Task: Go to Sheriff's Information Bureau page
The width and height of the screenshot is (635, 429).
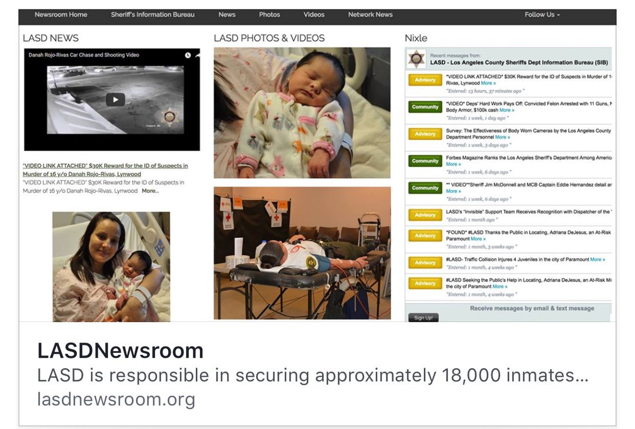Action: tap(153, 15)
